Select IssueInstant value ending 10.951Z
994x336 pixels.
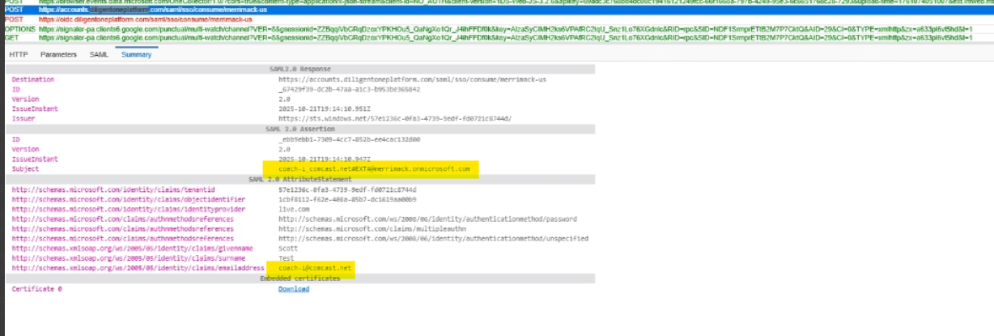(x=324, y=109)
